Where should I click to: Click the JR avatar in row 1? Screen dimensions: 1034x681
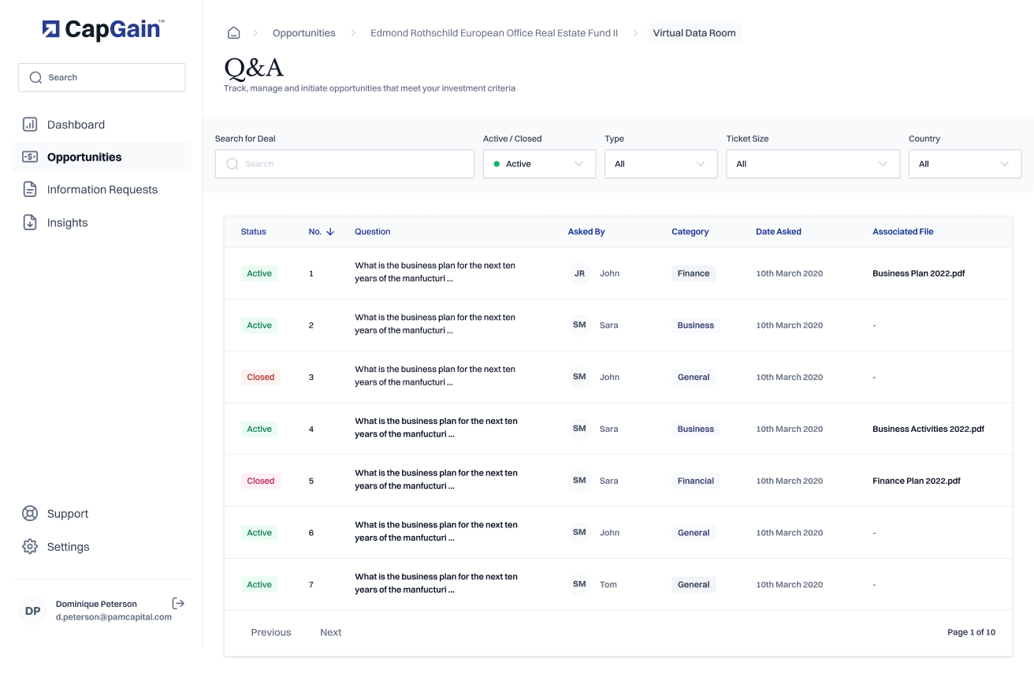click(x=579, y=274)
